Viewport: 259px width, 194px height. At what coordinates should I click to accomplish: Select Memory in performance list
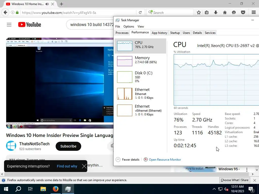tap(140, 61)
